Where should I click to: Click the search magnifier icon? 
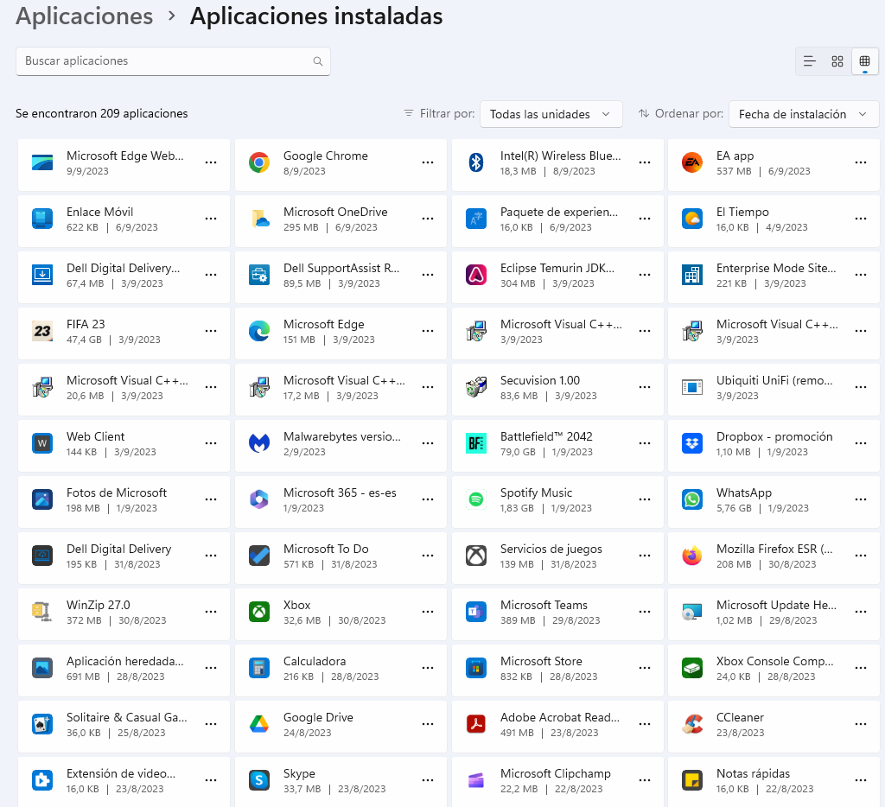(318, 61)
